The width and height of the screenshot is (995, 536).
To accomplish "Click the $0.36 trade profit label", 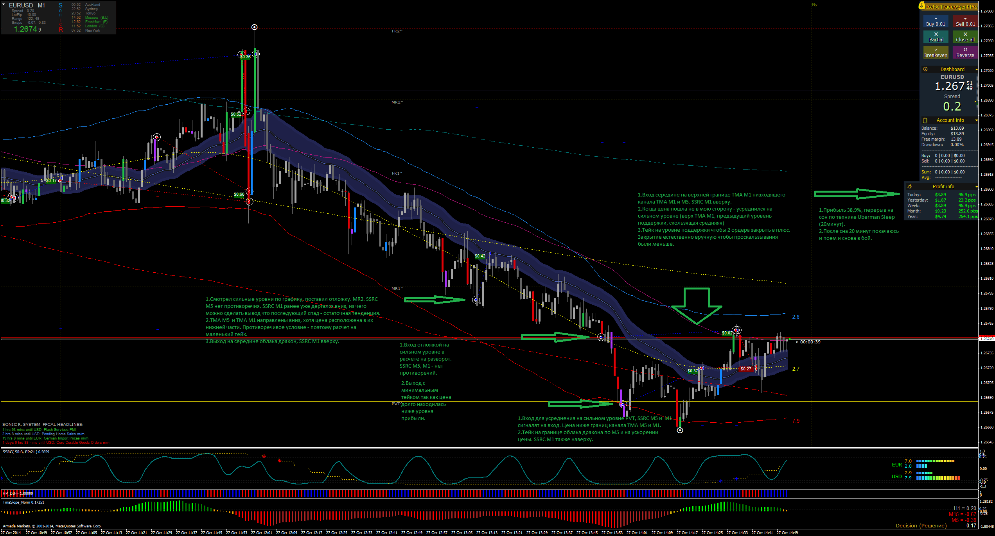I will coord(245,57).
